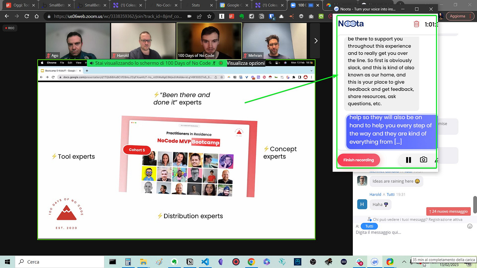The image size is (477, 268).
Task: Open Chrome home page
Action: click(37, 16)
